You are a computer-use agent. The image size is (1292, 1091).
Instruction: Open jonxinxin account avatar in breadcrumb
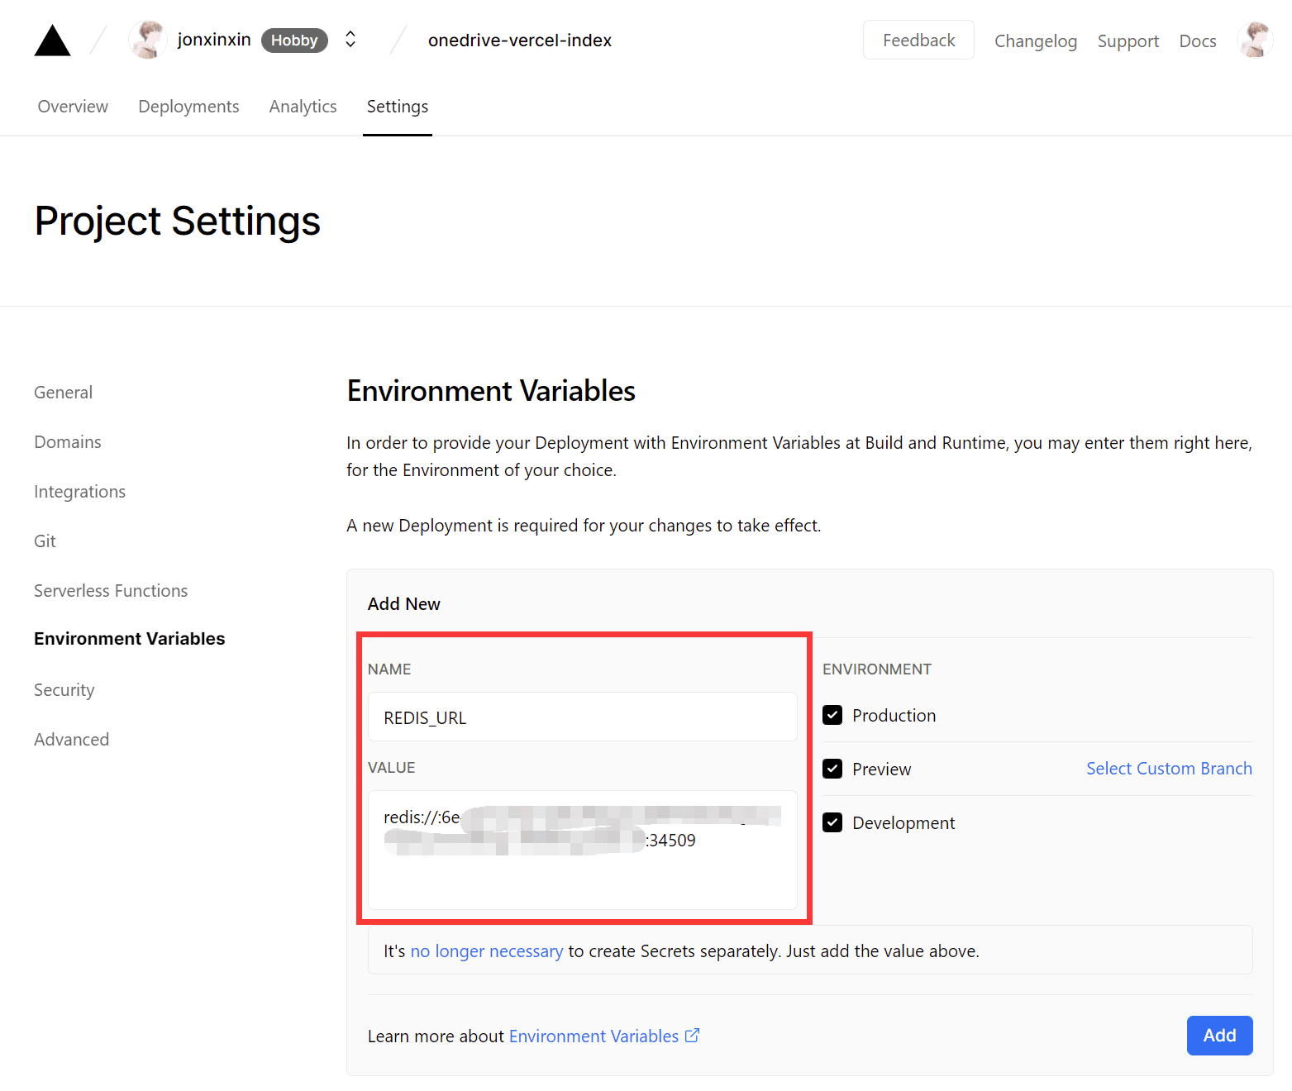coord(148,40)
